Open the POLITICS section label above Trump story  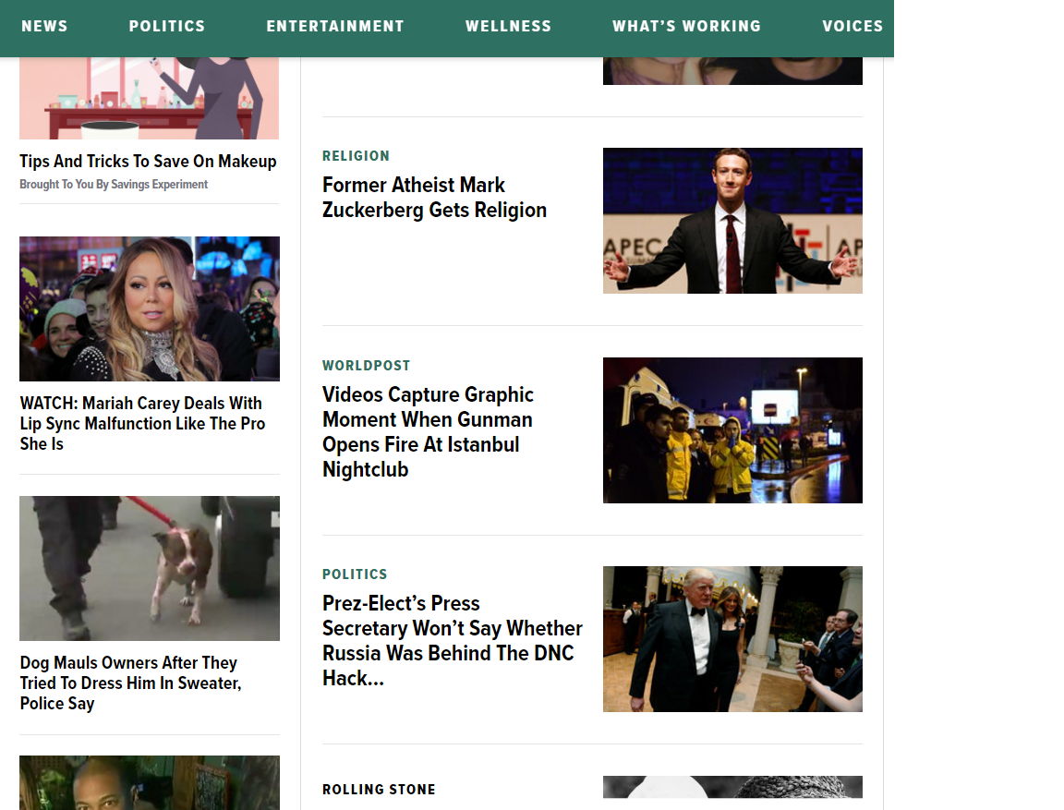pyautogui.click(x=355, y=574)
